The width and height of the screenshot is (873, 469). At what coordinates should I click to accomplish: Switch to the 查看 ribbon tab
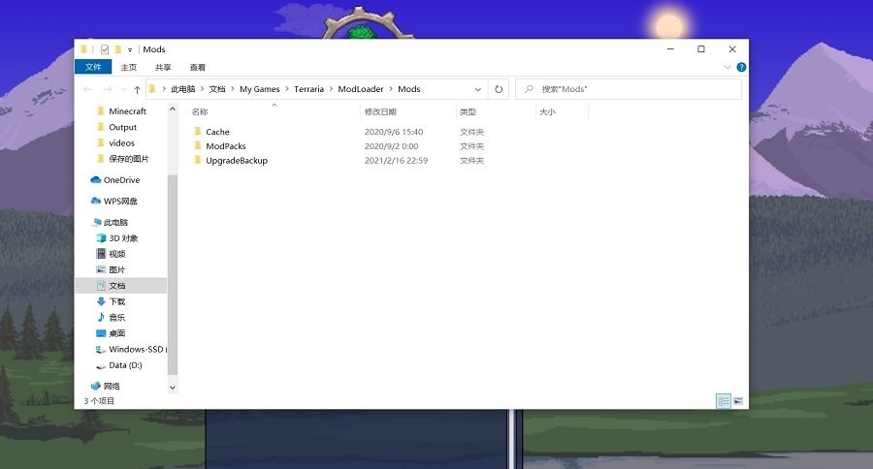(197, 68)
